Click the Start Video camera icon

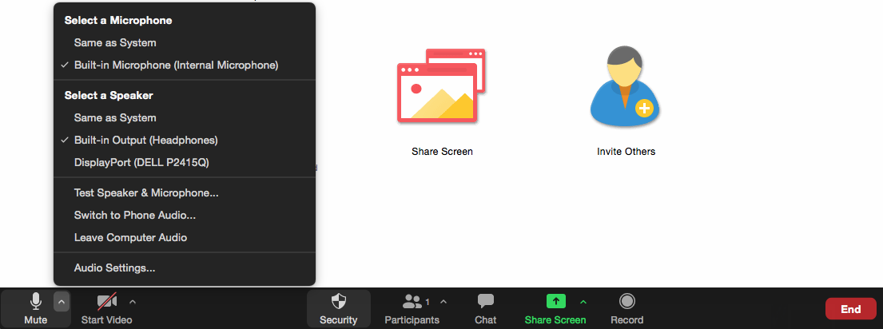107,302
